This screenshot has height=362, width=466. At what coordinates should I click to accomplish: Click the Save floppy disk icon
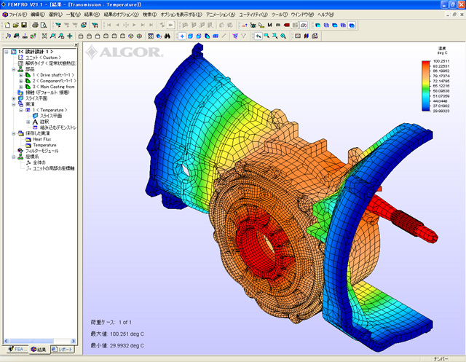pos(24,25)
